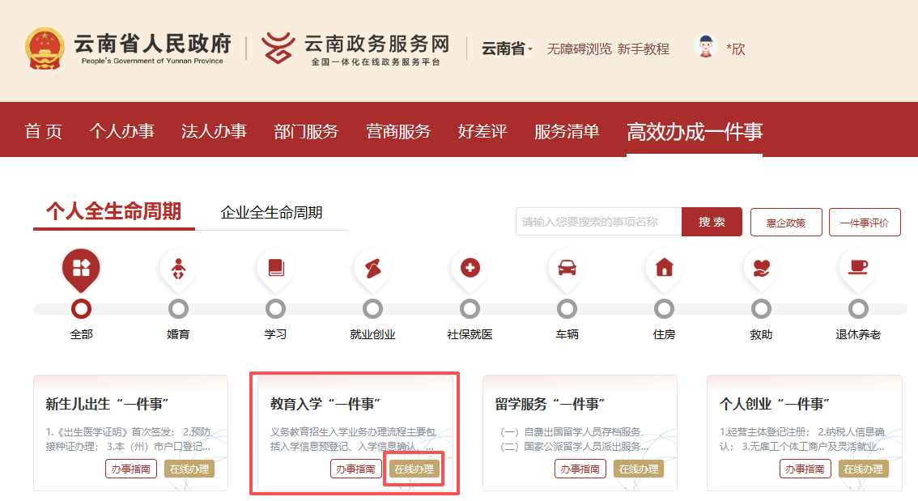The width and height of the screenshot is (918, 501).
Task: Open the 无障碍浏览 link
Action: [x=579, y=49]
